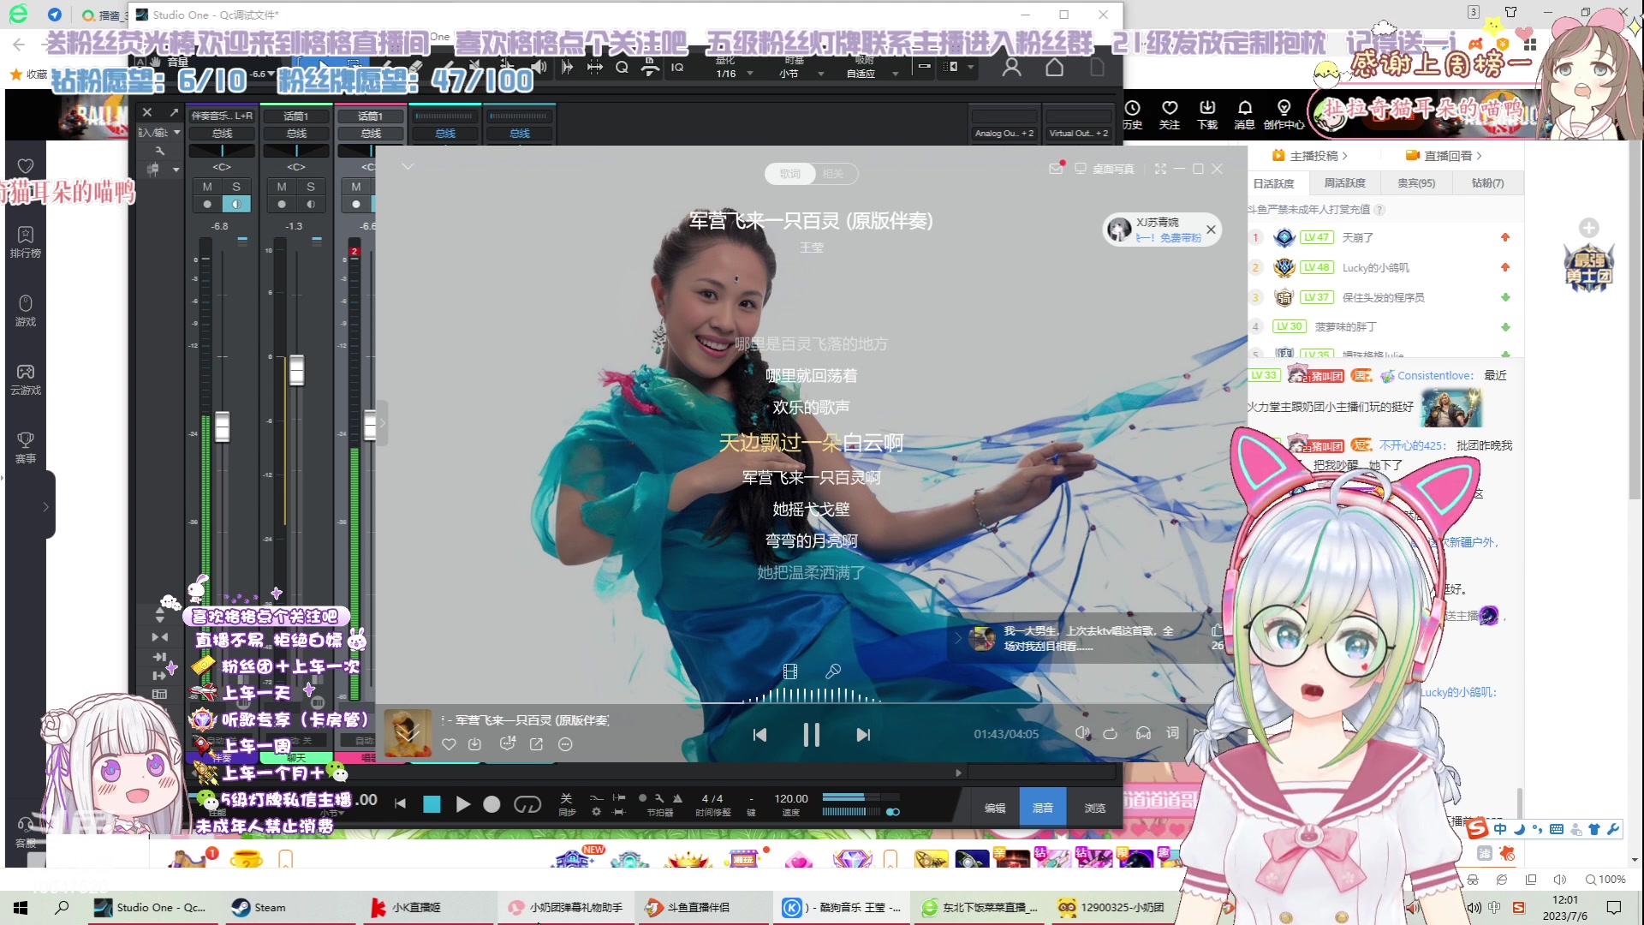This screenshot has width=1644, height=925.
Task: Click the Studio One record button
Action: [491, 804]
